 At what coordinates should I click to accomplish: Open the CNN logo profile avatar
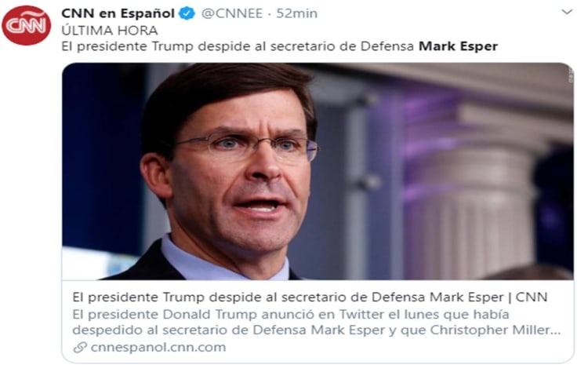tap(26, 25)
